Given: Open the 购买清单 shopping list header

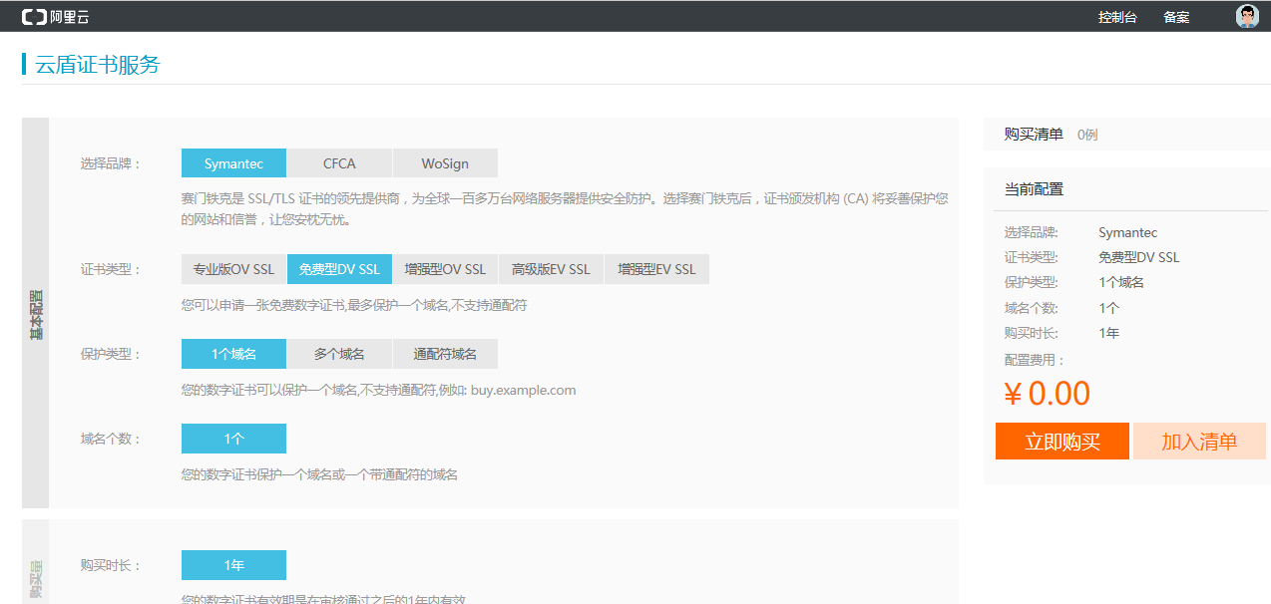Looking at the screenshot, I should click(x=1034, y=135).
